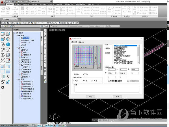Viewport: 169px width, 127px height.
Task: Open the AutoCAD application menu logo
Action: click(2, 2)
